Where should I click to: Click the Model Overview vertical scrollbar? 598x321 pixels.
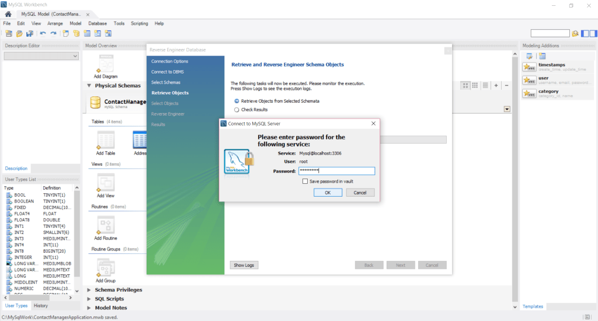pos(515,179)
